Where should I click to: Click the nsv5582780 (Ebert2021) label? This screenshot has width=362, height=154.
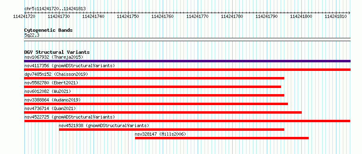(51, 83)
